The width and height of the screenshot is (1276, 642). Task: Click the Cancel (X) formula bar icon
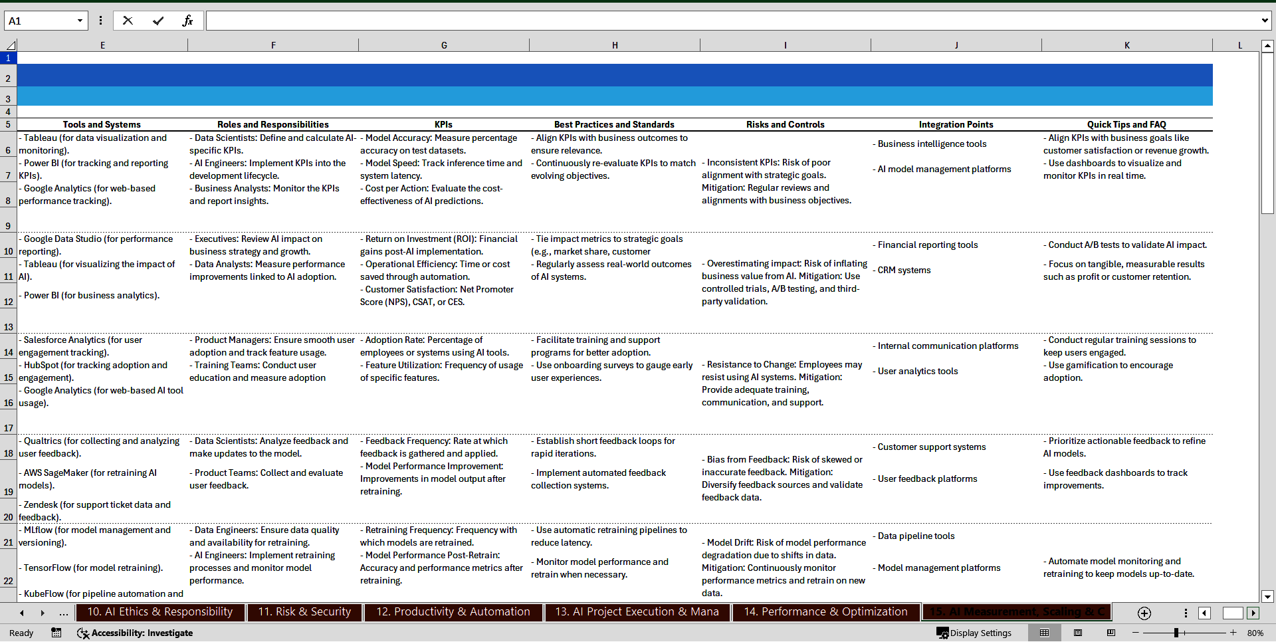click(128, 20)
